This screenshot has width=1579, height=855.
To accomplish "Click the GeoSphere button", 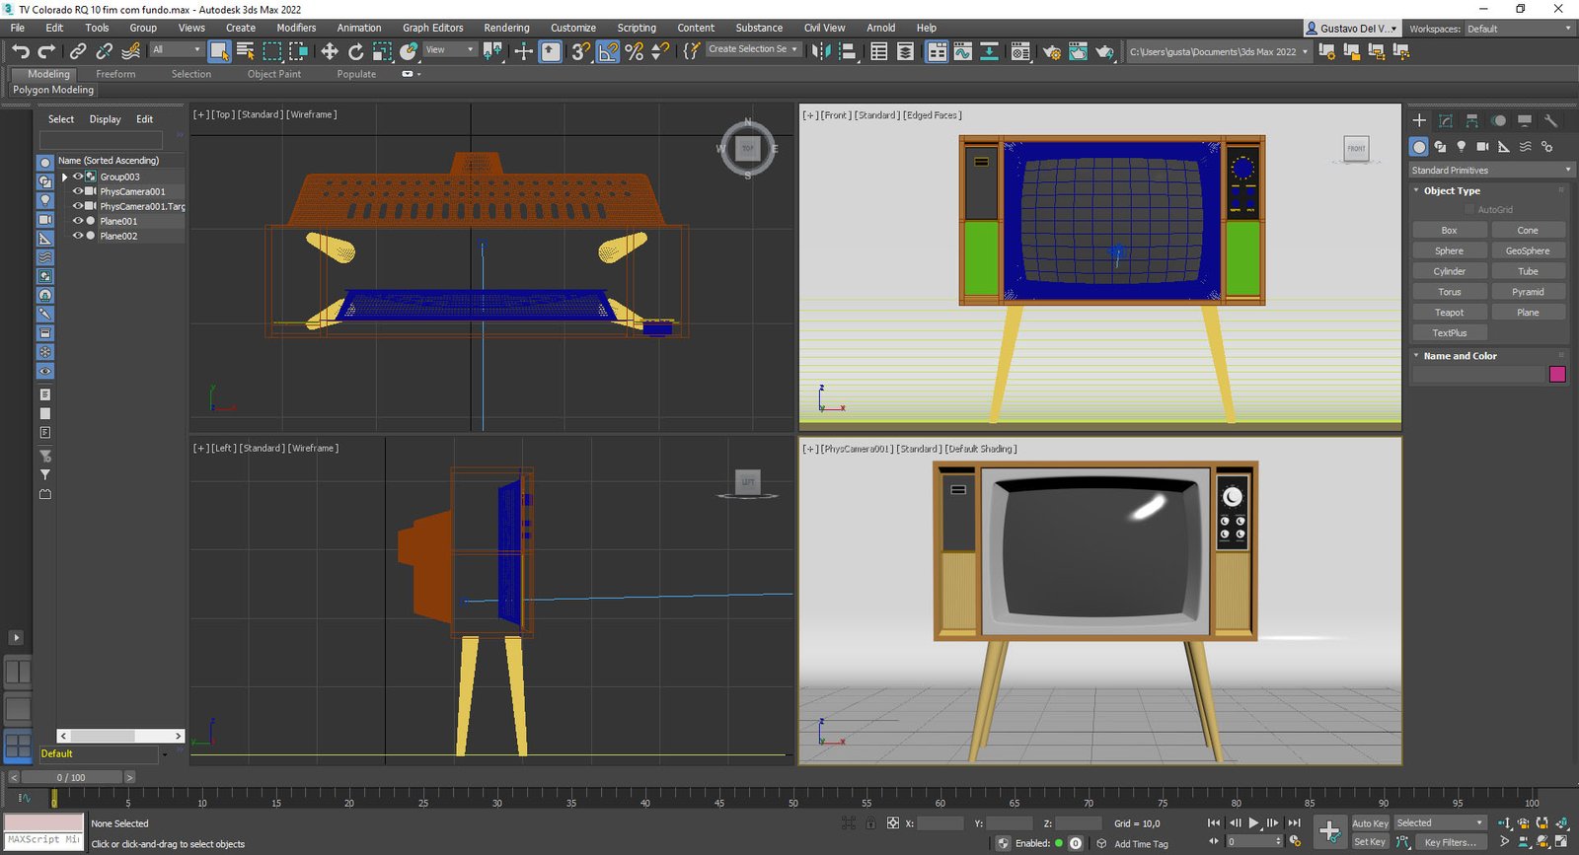I will click(x=1528, y=250).
